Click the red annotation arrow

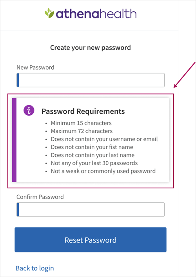[x=185, y=75]
